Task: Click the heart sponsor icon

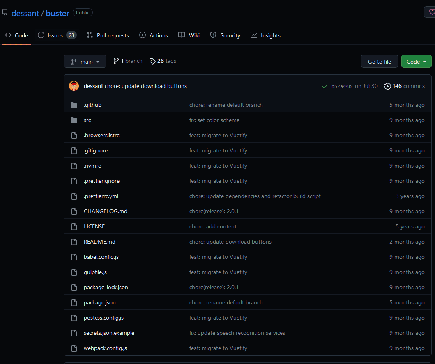Action: tap(432, 12)
